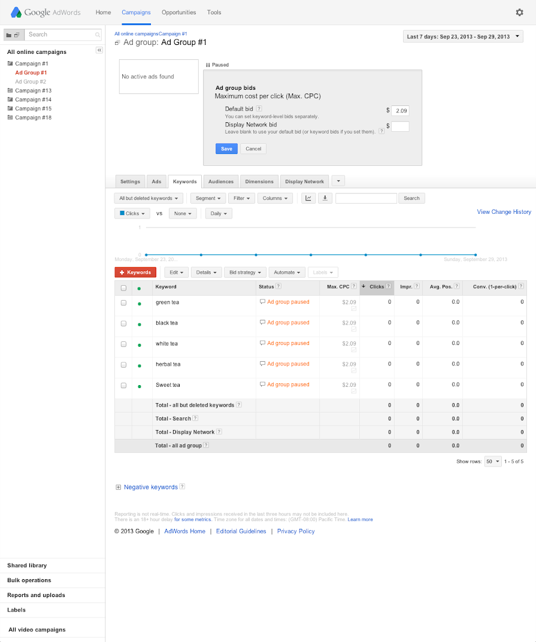The width and height of the screenshot is (536, 642).
Task: Click Max. CPC column help icon
Action: (354, 286)
